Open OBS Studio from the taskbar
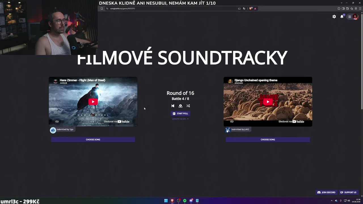This screenshot has height=204, width=363. [x=178, y=201]
